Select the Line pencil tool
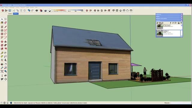This screenshot has height=108, width=192. 5,27
